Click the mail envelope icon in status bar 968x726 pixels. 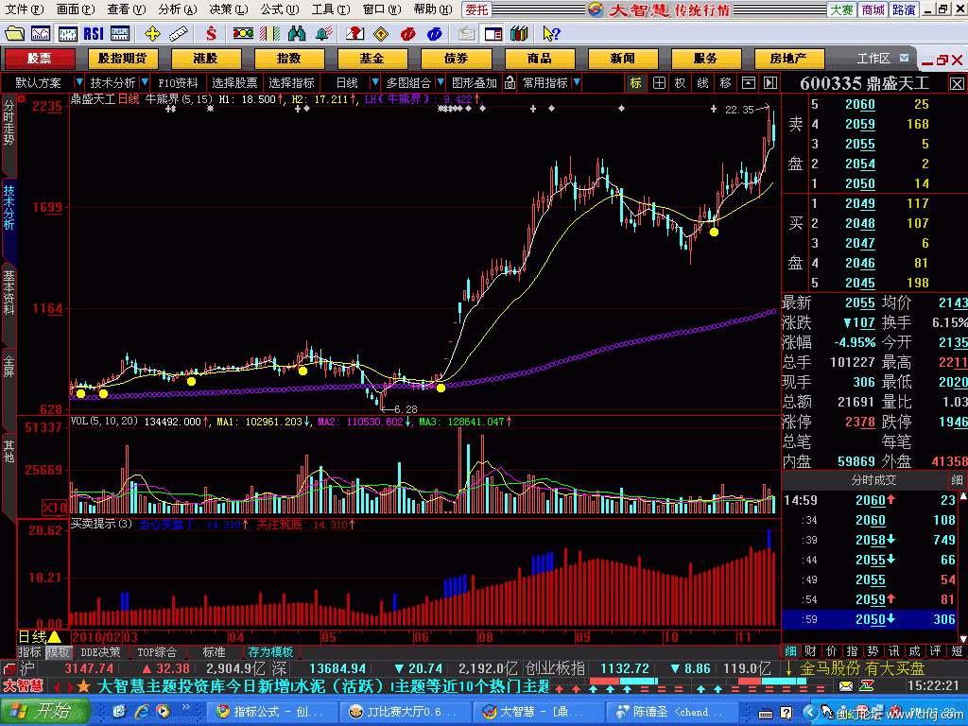pyautogui.click(x=846, y=686)
